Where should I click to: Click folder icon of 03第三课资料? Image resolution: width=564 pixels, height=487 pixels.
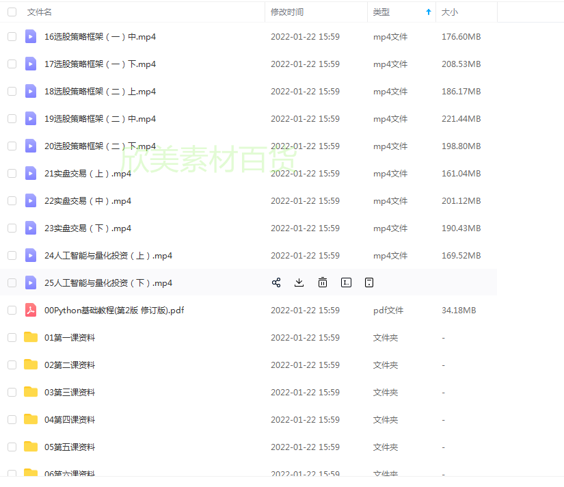[31, 392]
